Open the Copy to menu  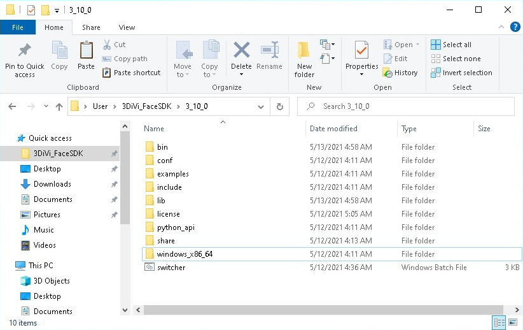coord(209,59)
